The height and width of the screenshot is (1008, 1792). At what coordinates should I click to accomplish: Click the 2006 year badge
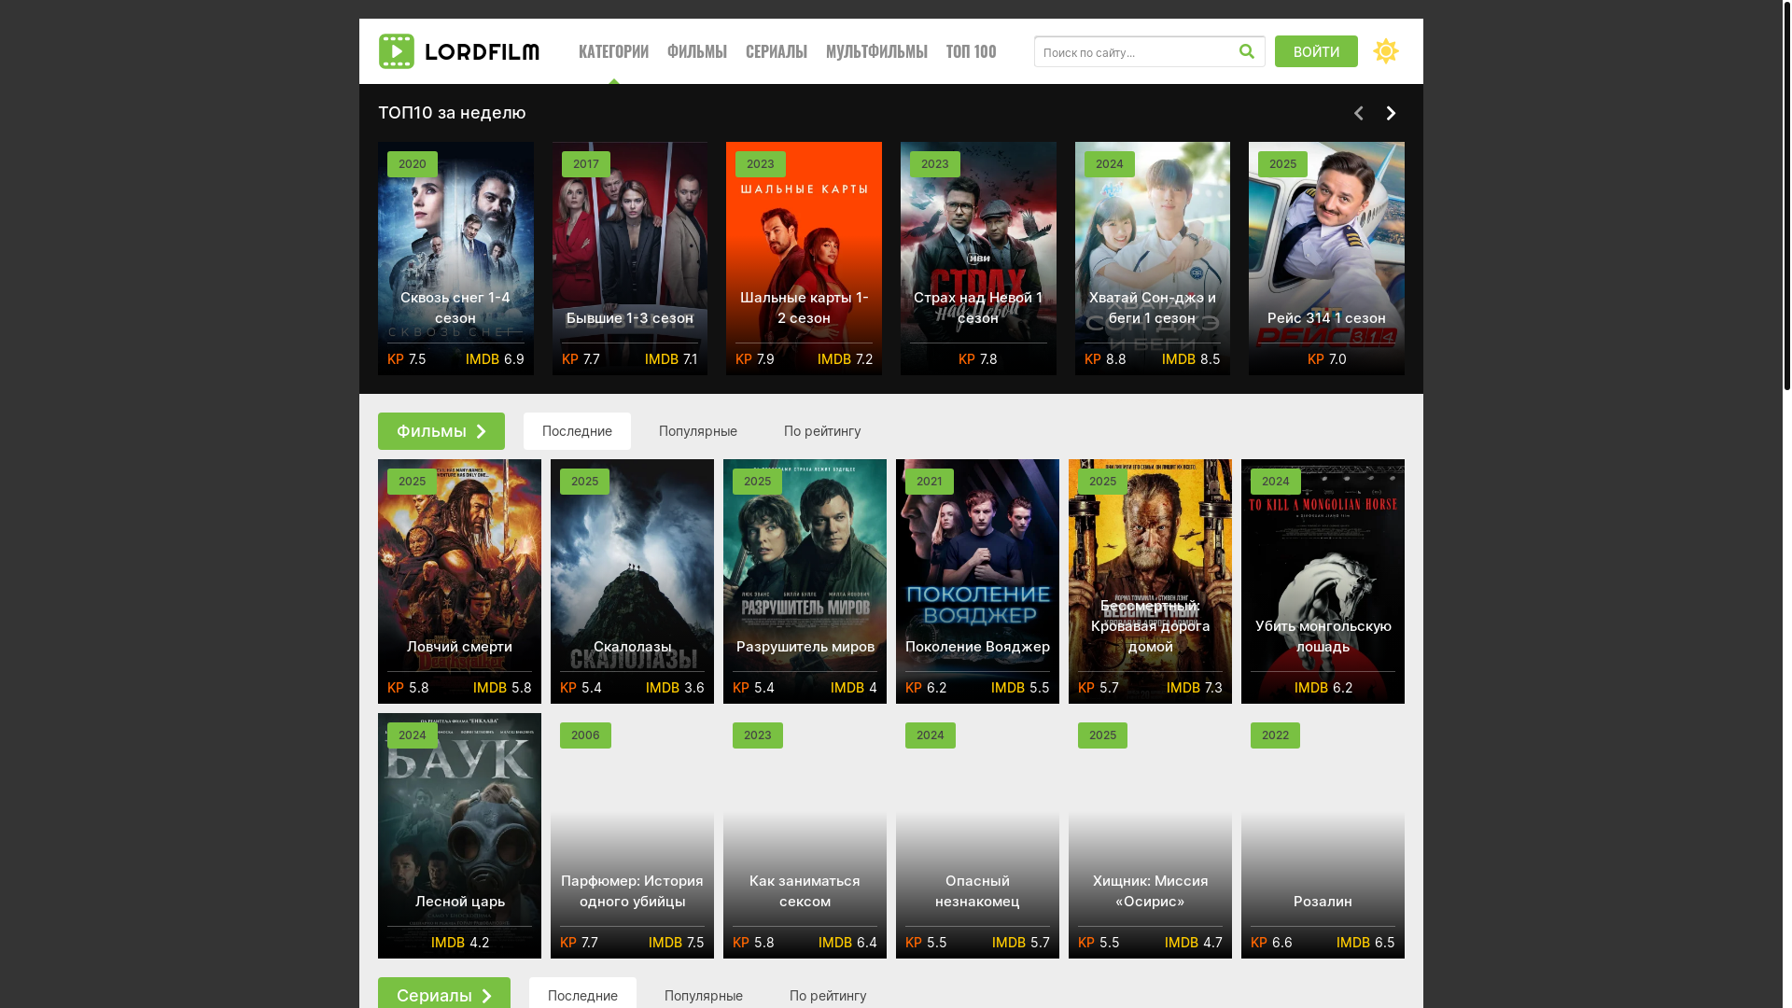585,735
